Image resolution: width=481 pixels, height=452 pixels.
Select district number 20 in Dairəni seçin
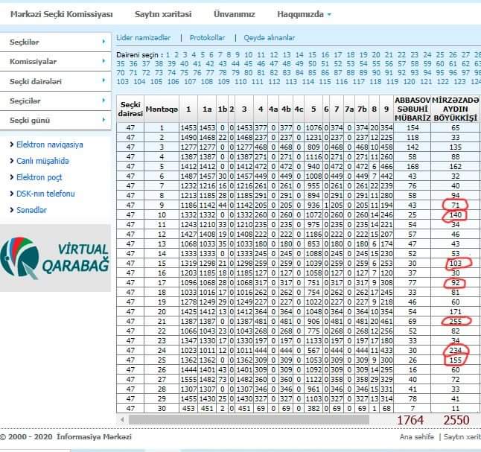click(x=376, y=55)
